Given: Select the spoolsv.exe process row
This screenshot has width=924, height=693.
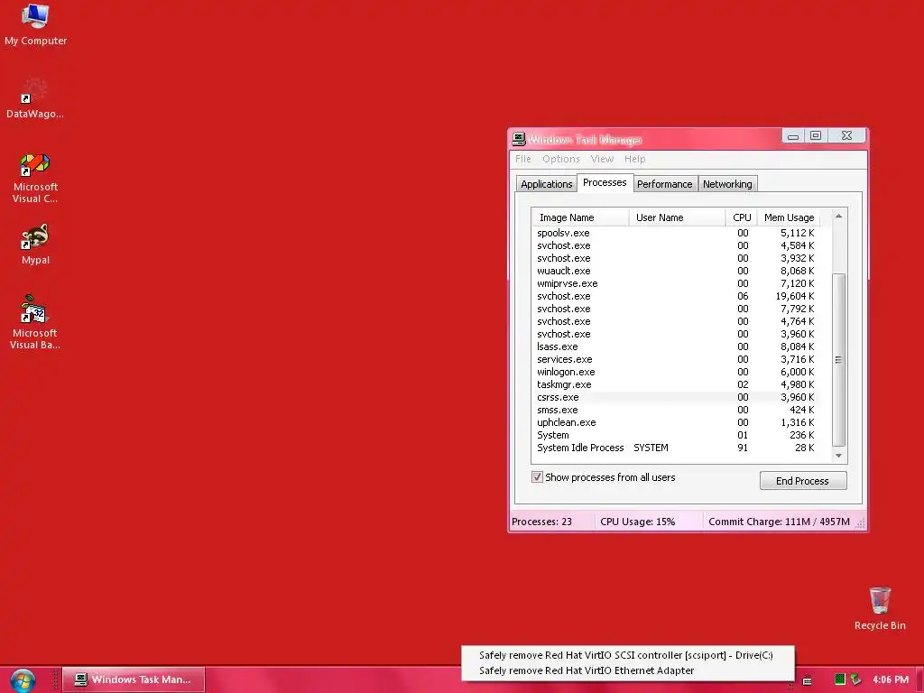Looking at the screenshot, I should tap(676, 233).
